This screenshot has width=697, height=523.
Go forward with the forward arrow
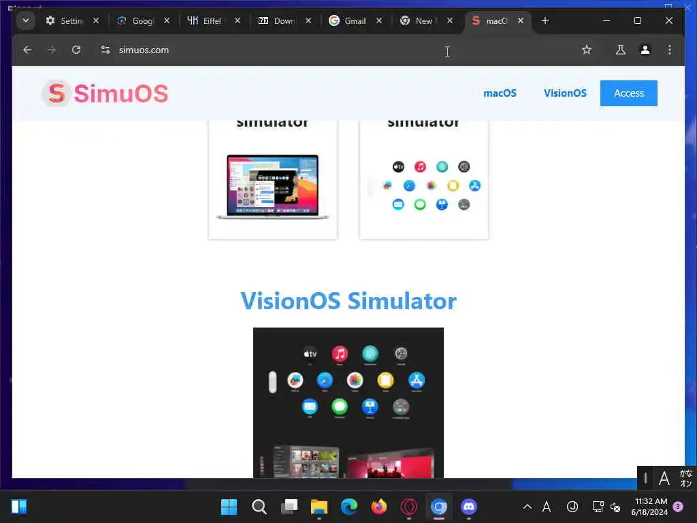(x=52, y=50)
